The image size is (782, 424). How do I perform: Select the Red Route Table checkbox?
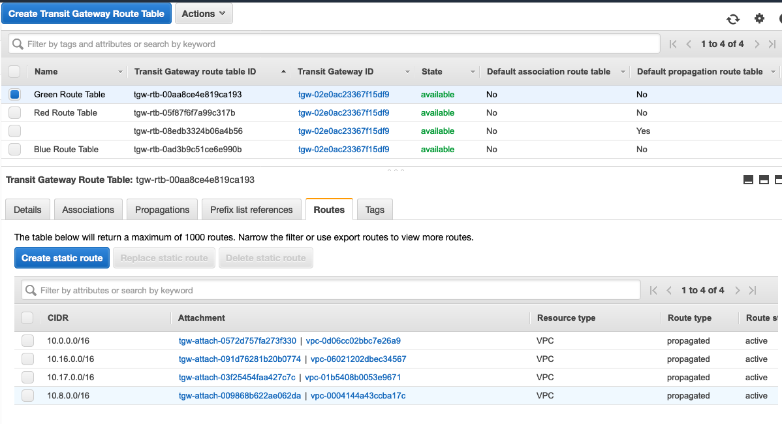pyautogui.click(x=14, y=112)
